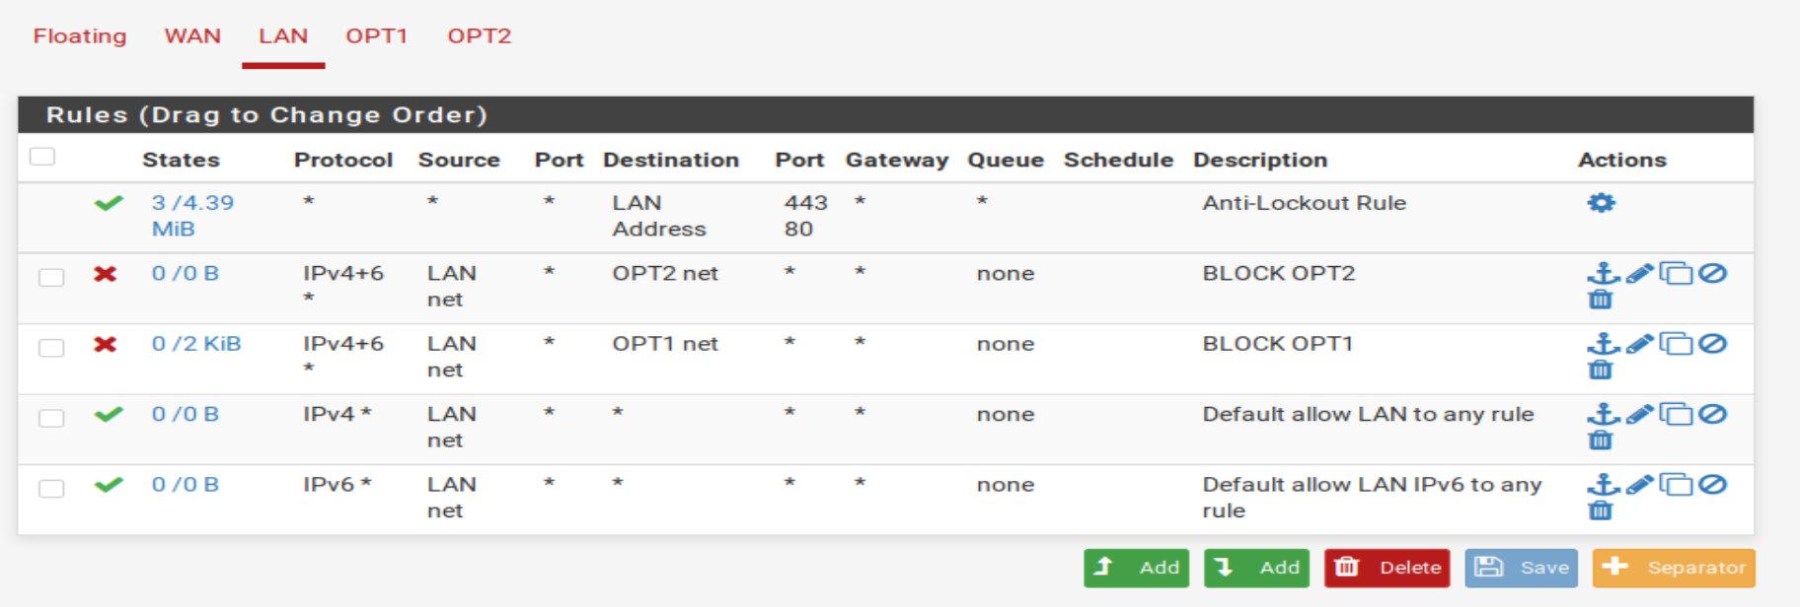Go to the Floating rules tab
The image size is (1800, 607).
point(80,36)
